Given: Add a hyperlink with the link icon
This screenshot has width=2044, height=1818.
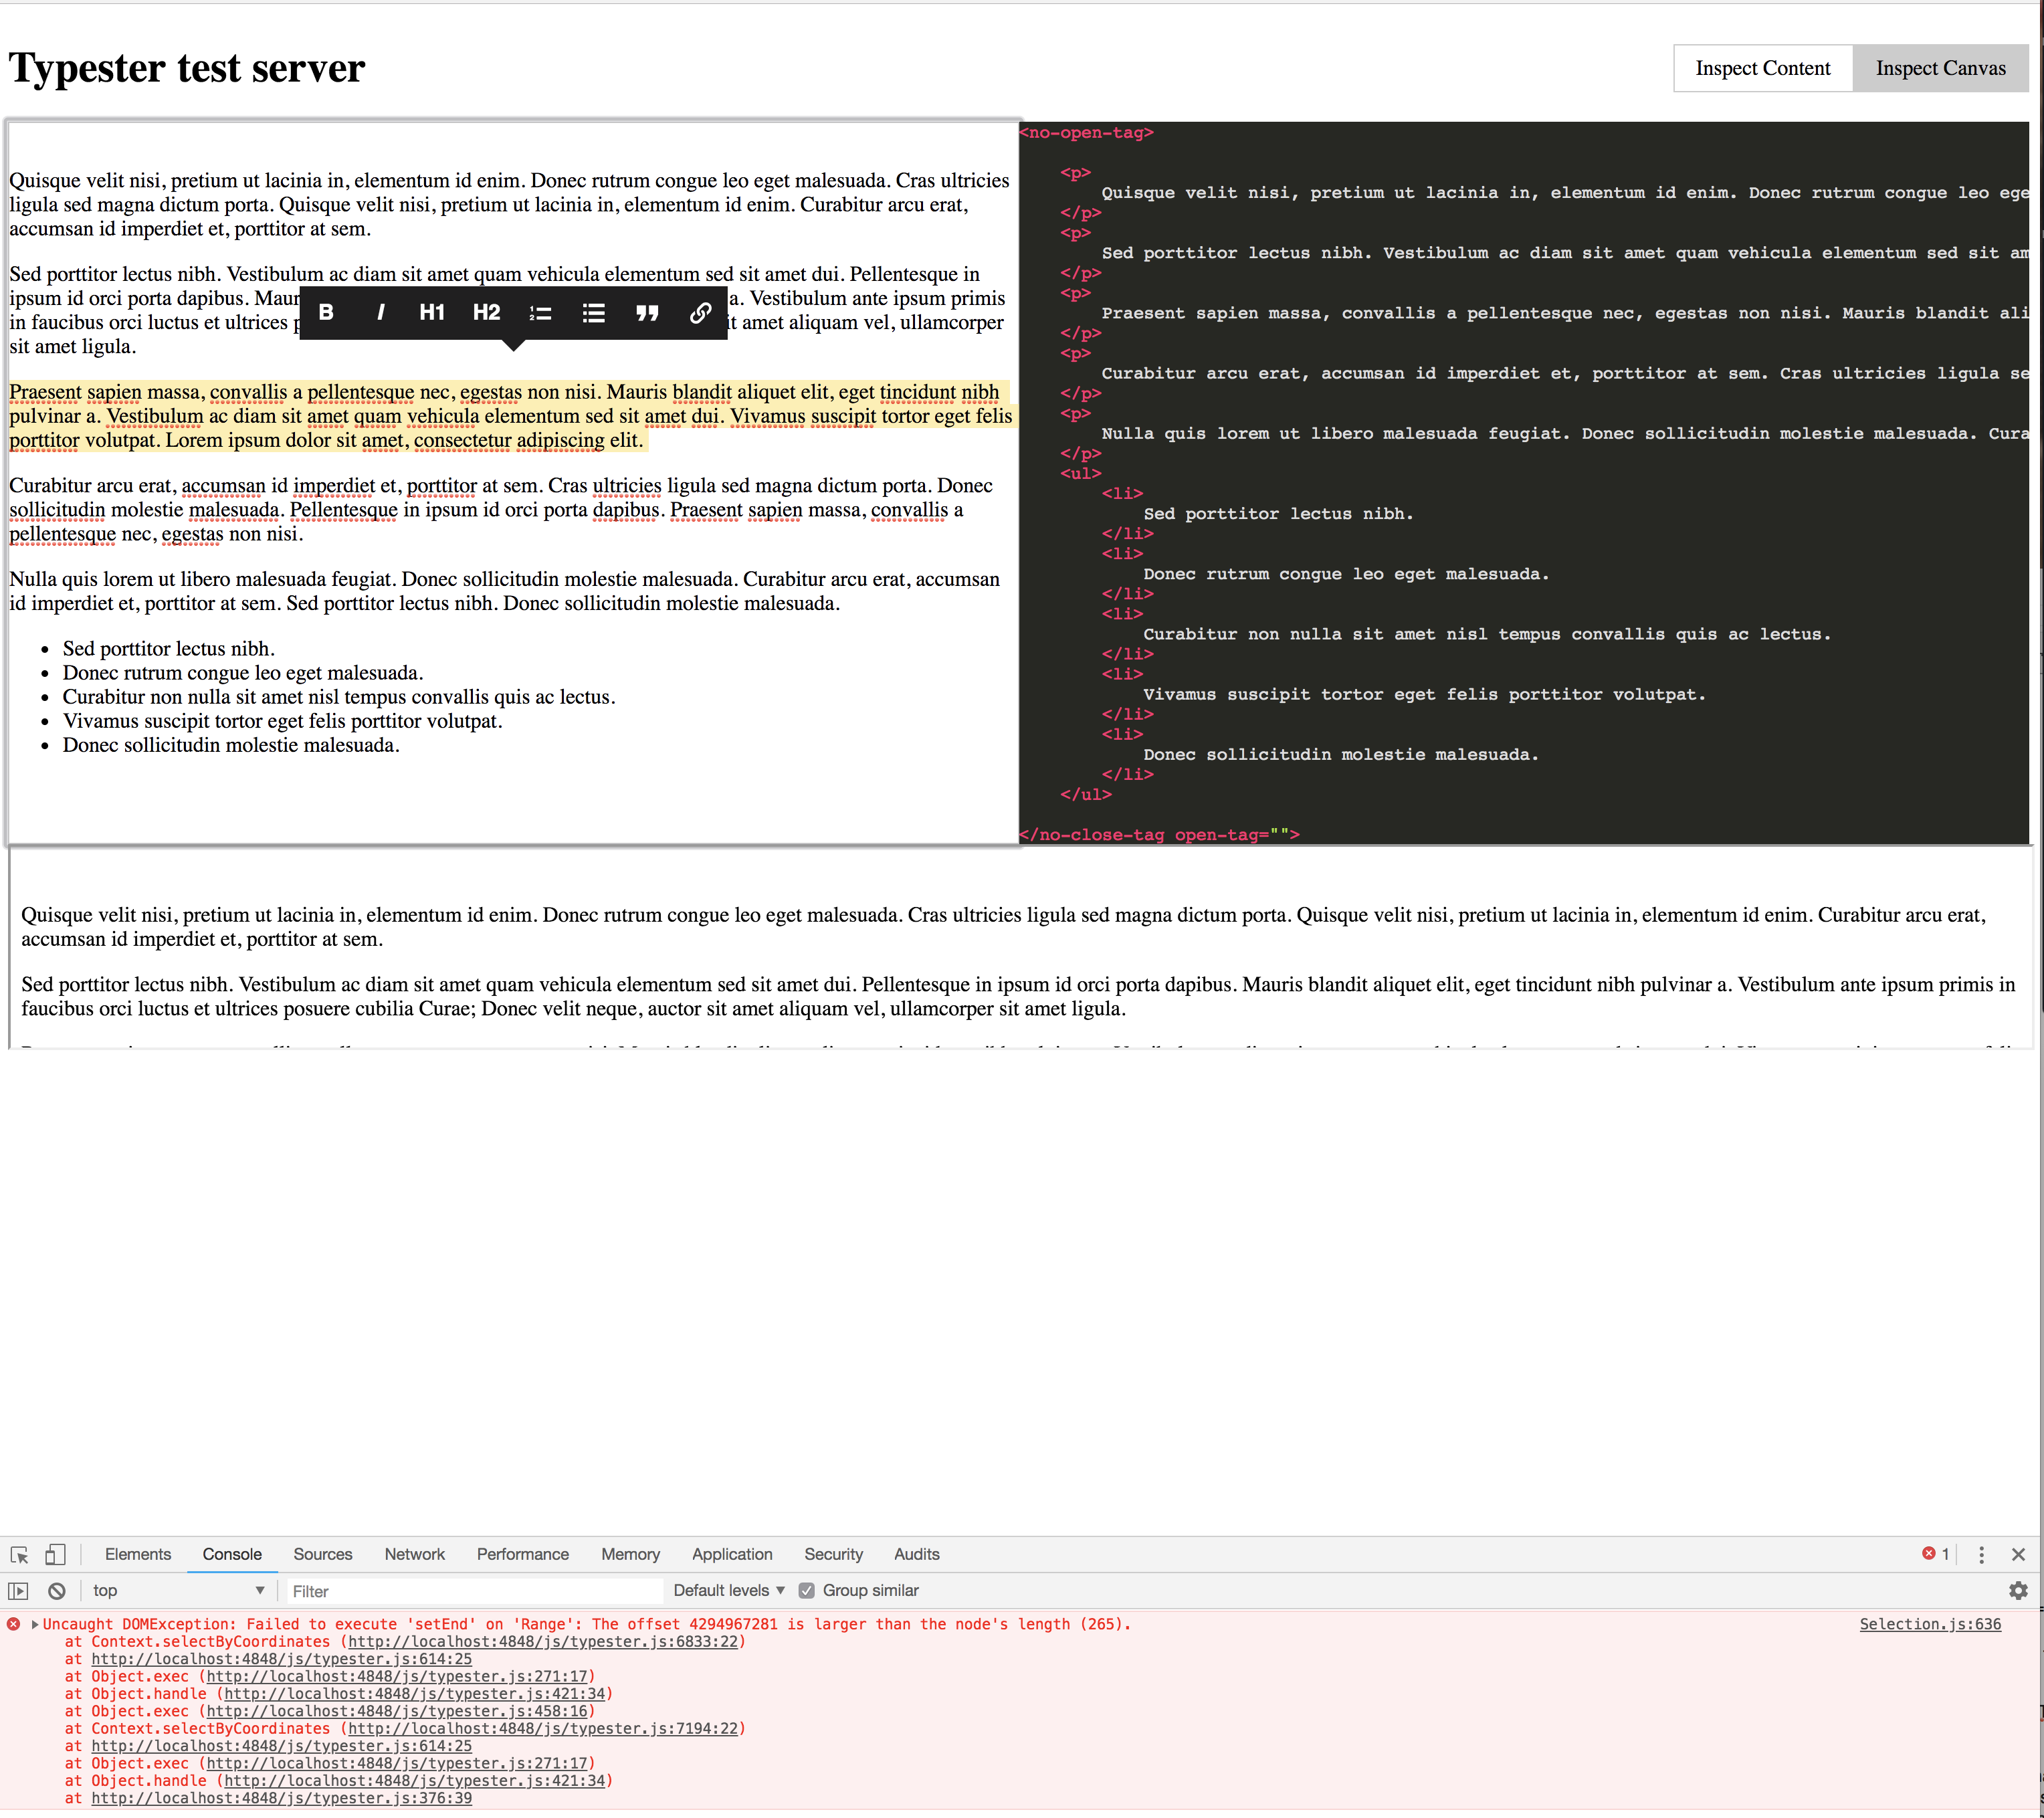Looking at the screenshot, I should click(700, 313).
